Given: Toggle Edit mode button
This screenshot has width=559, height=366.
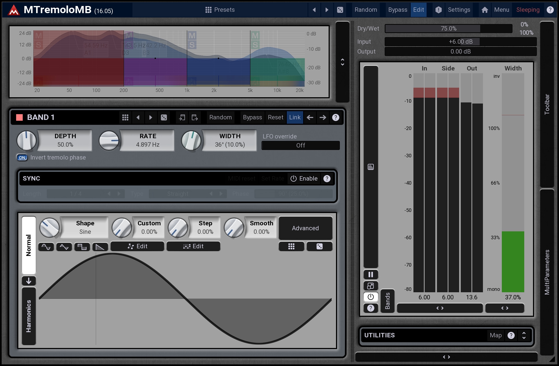Looking at the screenshot, I should tap(418, 10).
